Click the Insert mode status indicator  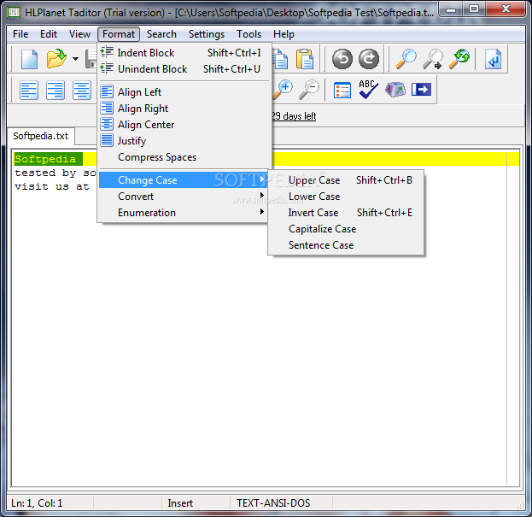point(180,503)
